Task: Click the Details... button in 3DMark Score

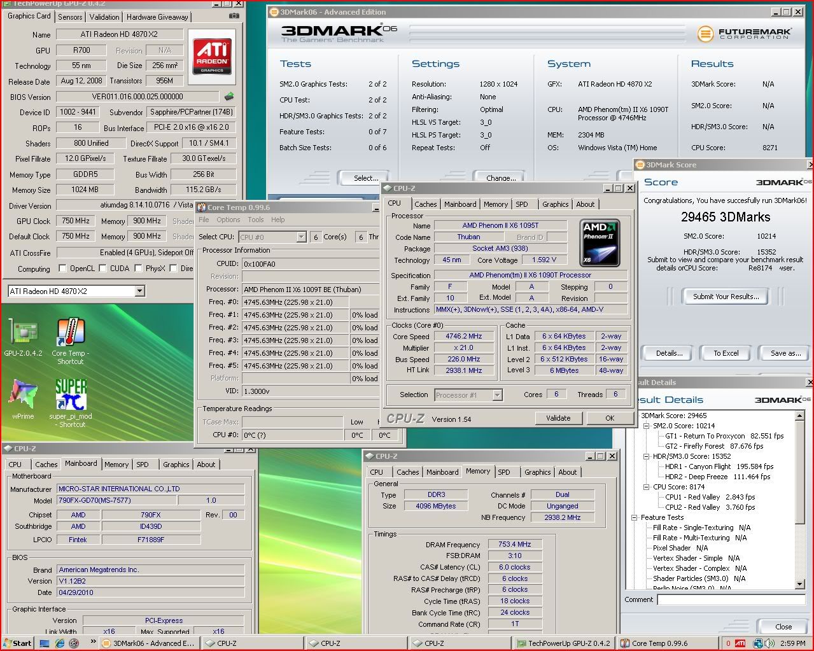Action: click(669, 353)
